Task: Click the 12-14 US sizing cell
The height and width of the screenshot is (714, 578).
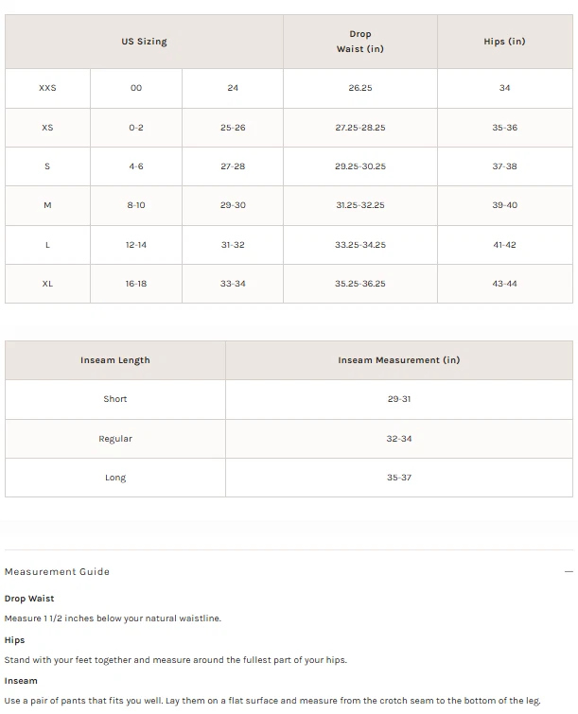Action: pyautogui.click(x=136, y=245)
